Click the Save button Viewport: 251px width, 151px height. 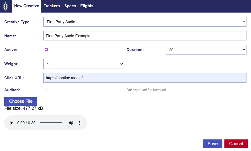pos(212,144)
